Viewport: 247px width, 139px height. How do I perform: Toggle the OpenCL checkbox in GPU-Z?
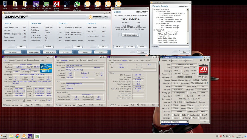click(173, 115)
